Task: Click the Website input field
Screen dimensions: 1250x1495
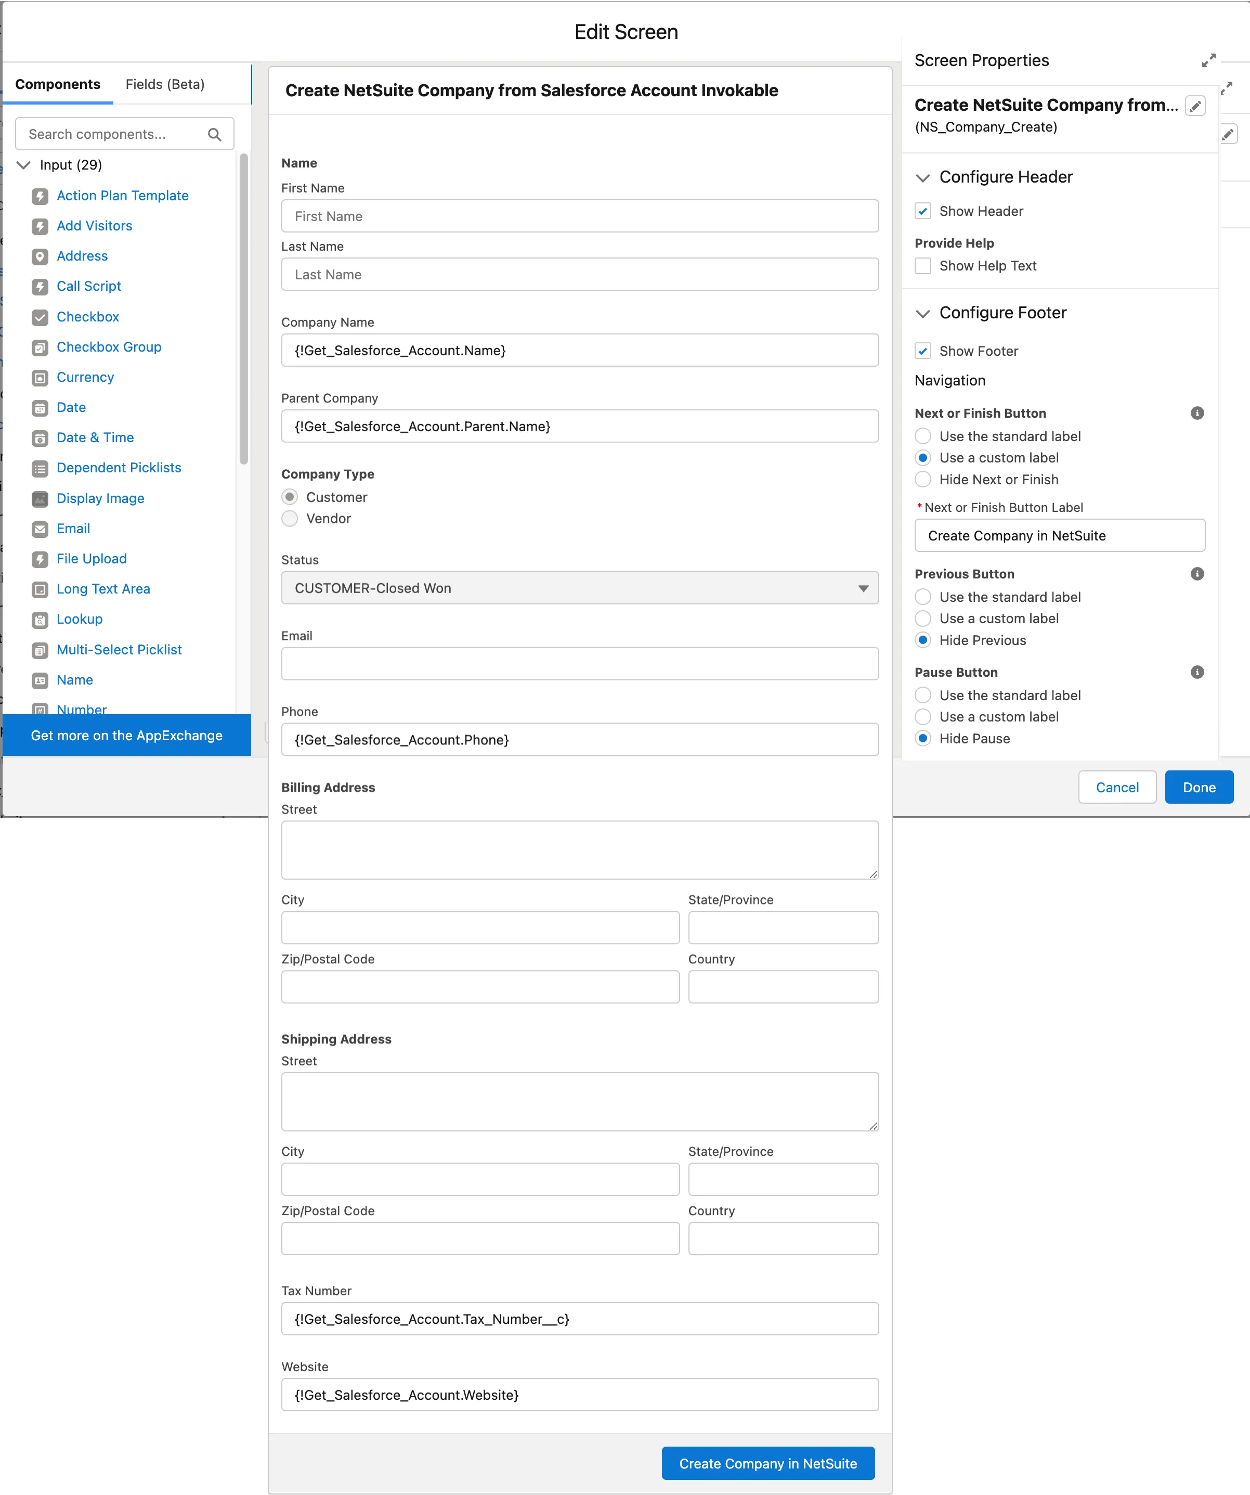Action: [x=580, y=1395]
